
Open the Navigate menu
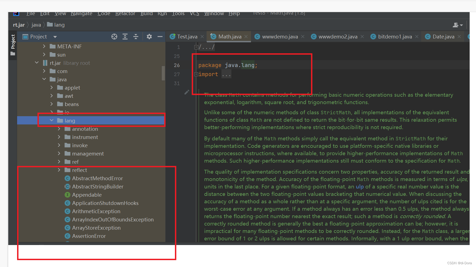pos(82,13)
